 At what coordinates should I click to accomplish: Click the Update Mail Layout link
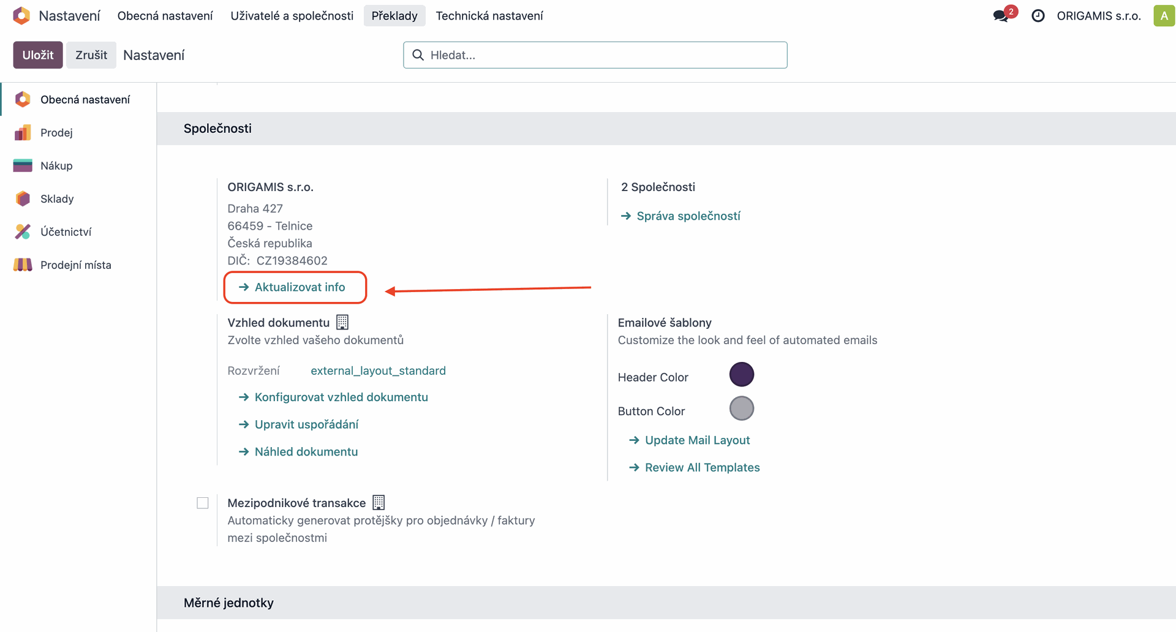(x=689, y=440)
